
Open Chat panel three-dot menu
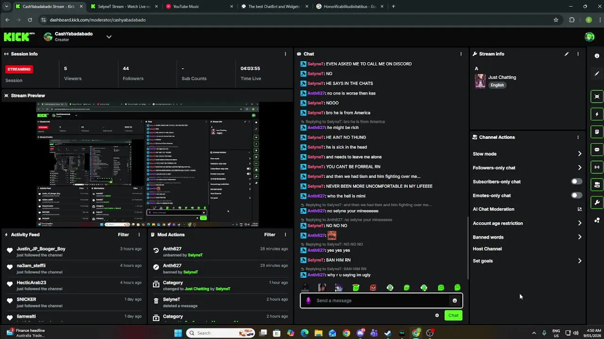461,54
